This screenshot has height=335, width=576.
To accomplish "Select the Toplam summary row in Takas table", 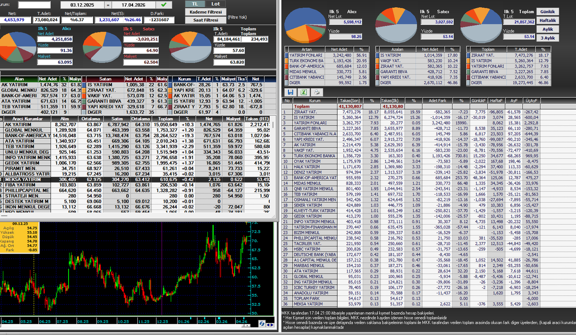I will pos(410,106).
